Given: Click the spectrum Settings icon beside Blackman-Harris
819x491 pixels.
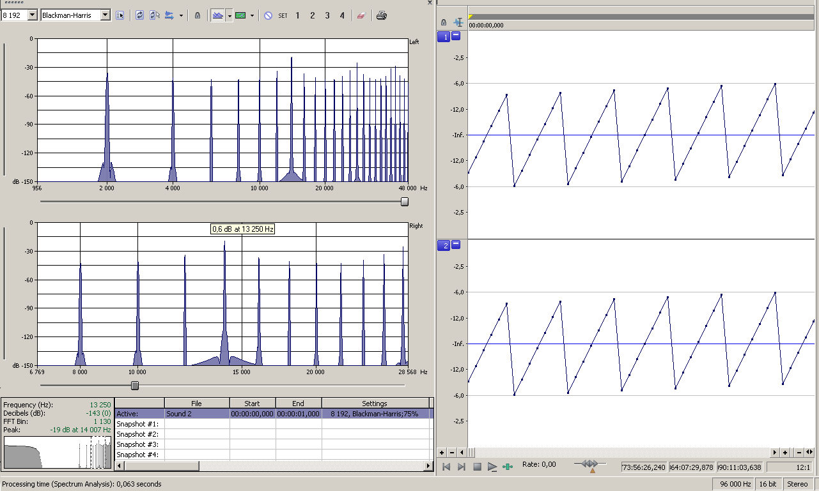Looking at the screenshot, I should tap(120, 15).
